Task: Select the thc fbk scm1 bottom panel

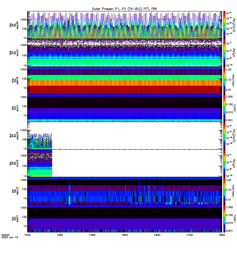Action: pos(125,219)
